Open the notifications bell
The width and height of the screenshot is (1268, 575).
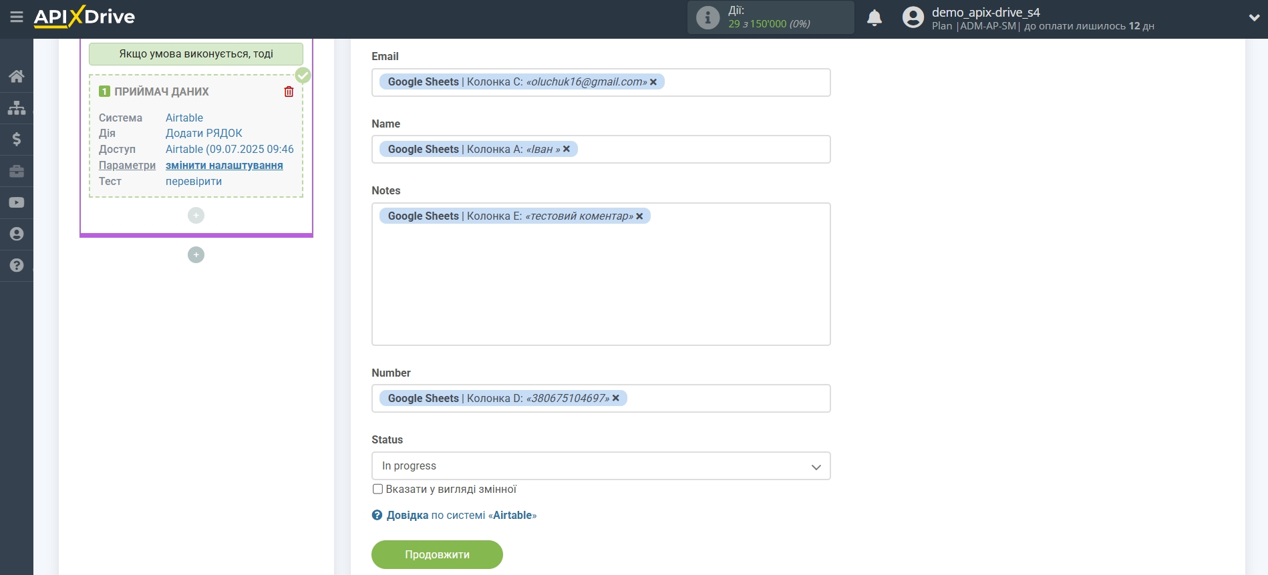[x=875, y=17]
